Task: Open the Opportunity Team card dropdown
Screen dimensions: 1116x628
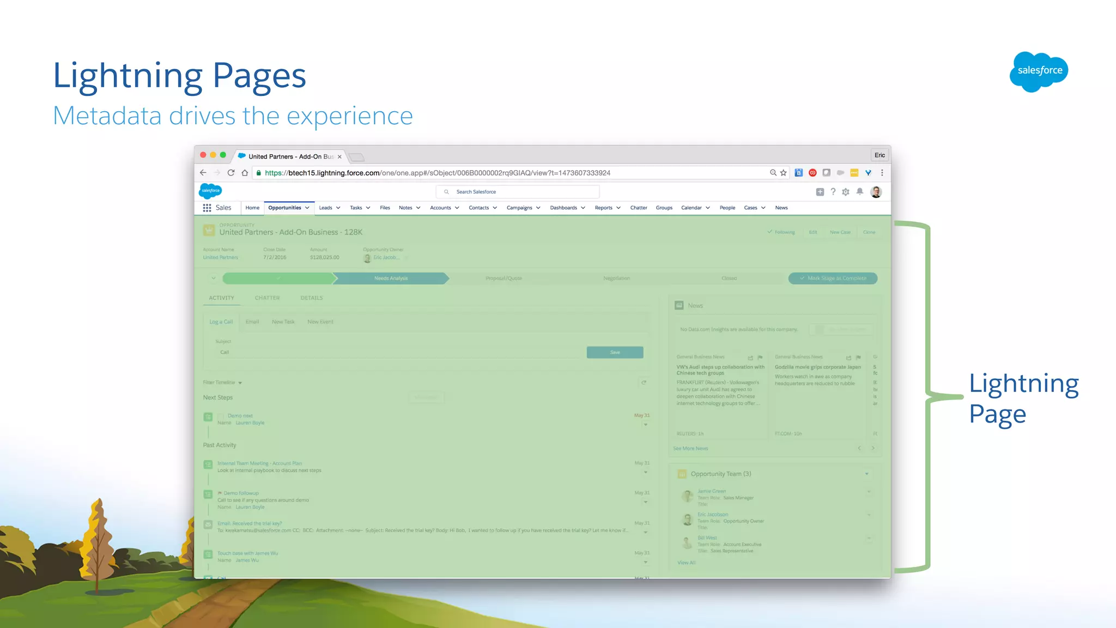Action: pos(866,474)
